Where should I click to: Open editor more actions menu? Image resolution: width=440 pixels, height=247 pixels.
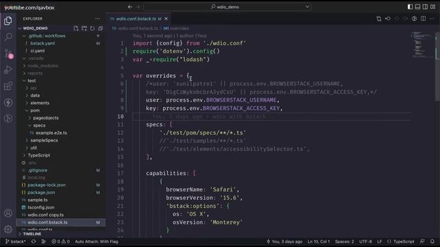(432, 19)
